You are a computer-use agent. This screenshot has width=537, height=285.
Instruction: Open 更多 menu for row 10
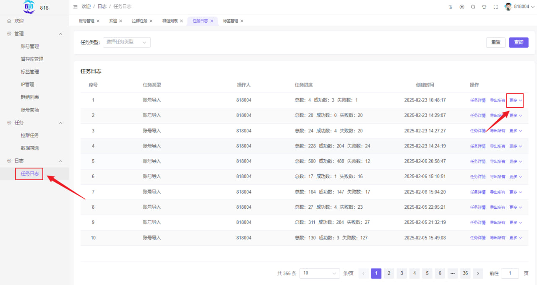pyautogui.click(x=516, y=238)
